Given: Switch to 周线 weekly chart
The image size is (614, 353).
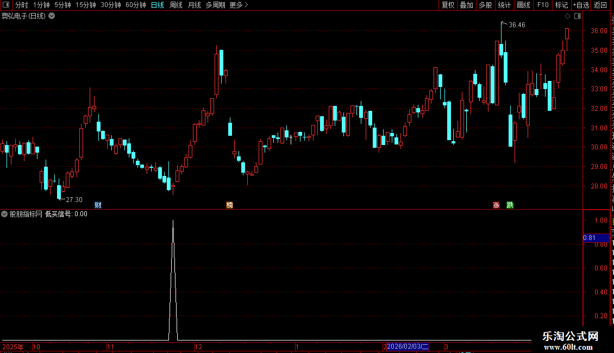Looking at the screenshot, I should 176,5.
